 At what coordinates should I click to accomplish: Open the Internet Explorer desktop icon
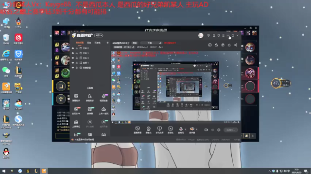(x=6, y=55)
